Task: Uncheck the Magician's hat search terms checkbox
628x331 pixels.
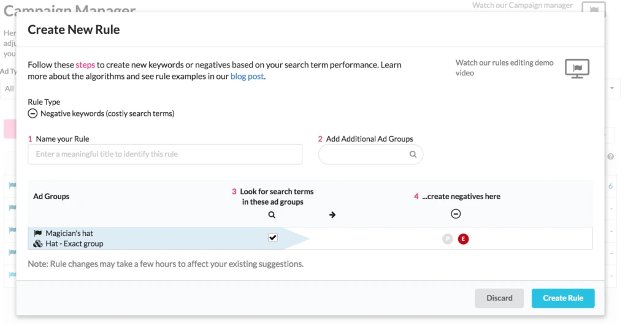Action: [x=273, y=238]
